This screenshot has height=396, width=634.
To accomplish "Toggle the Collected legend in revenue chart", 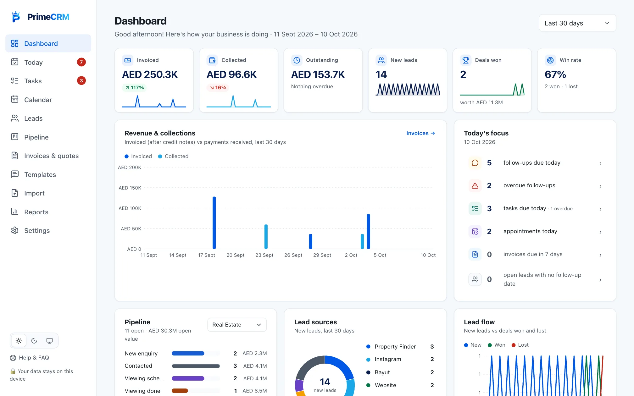I will click(173, 156).
